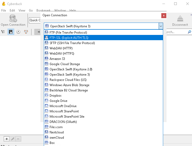Select OpenStack Swift (Keystone 3) list row
Viewport: 192px width, 146px height.
103,75
